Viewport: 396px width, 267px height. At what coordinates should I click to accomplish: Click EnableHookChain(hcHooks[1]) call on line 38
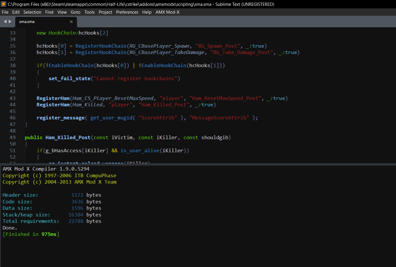pos(181,65)
